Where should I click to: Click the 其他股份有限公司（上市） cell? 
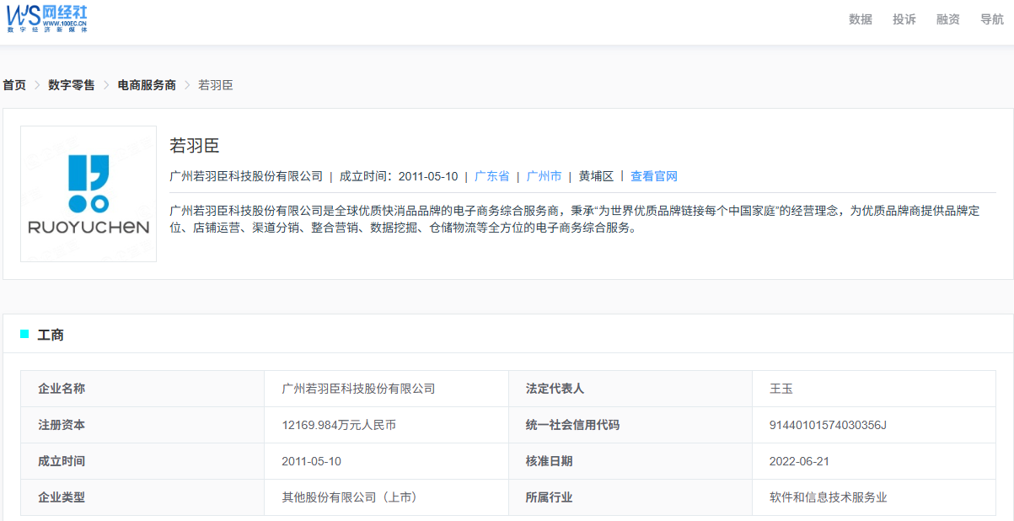coord(387,497)
